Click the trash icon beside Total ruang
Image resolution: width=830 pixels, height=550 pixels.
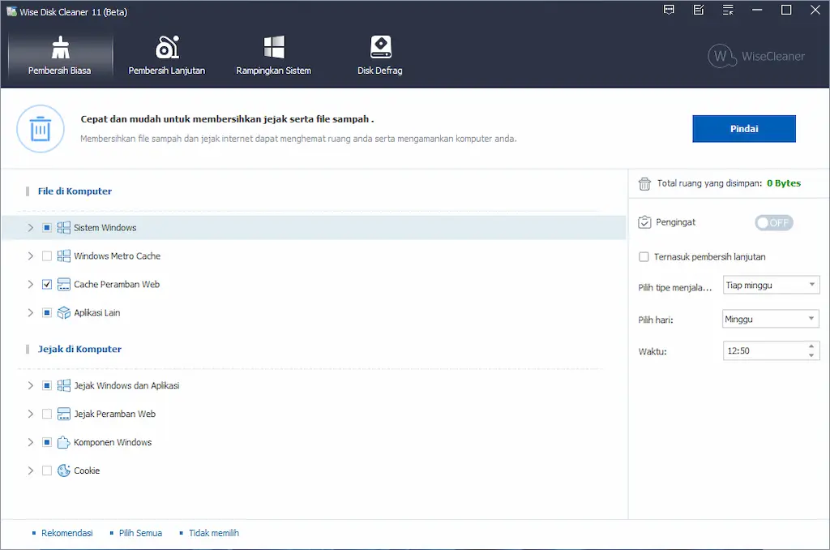click(x=644, y=184)
